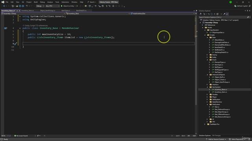Open the File menu
Image resolution: width=252 pixels, height=141 pixels.
(7, 2)
